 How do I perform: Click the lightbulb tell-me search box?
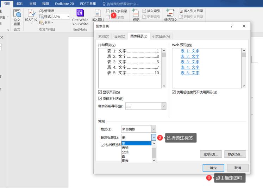tap(121, 4)
